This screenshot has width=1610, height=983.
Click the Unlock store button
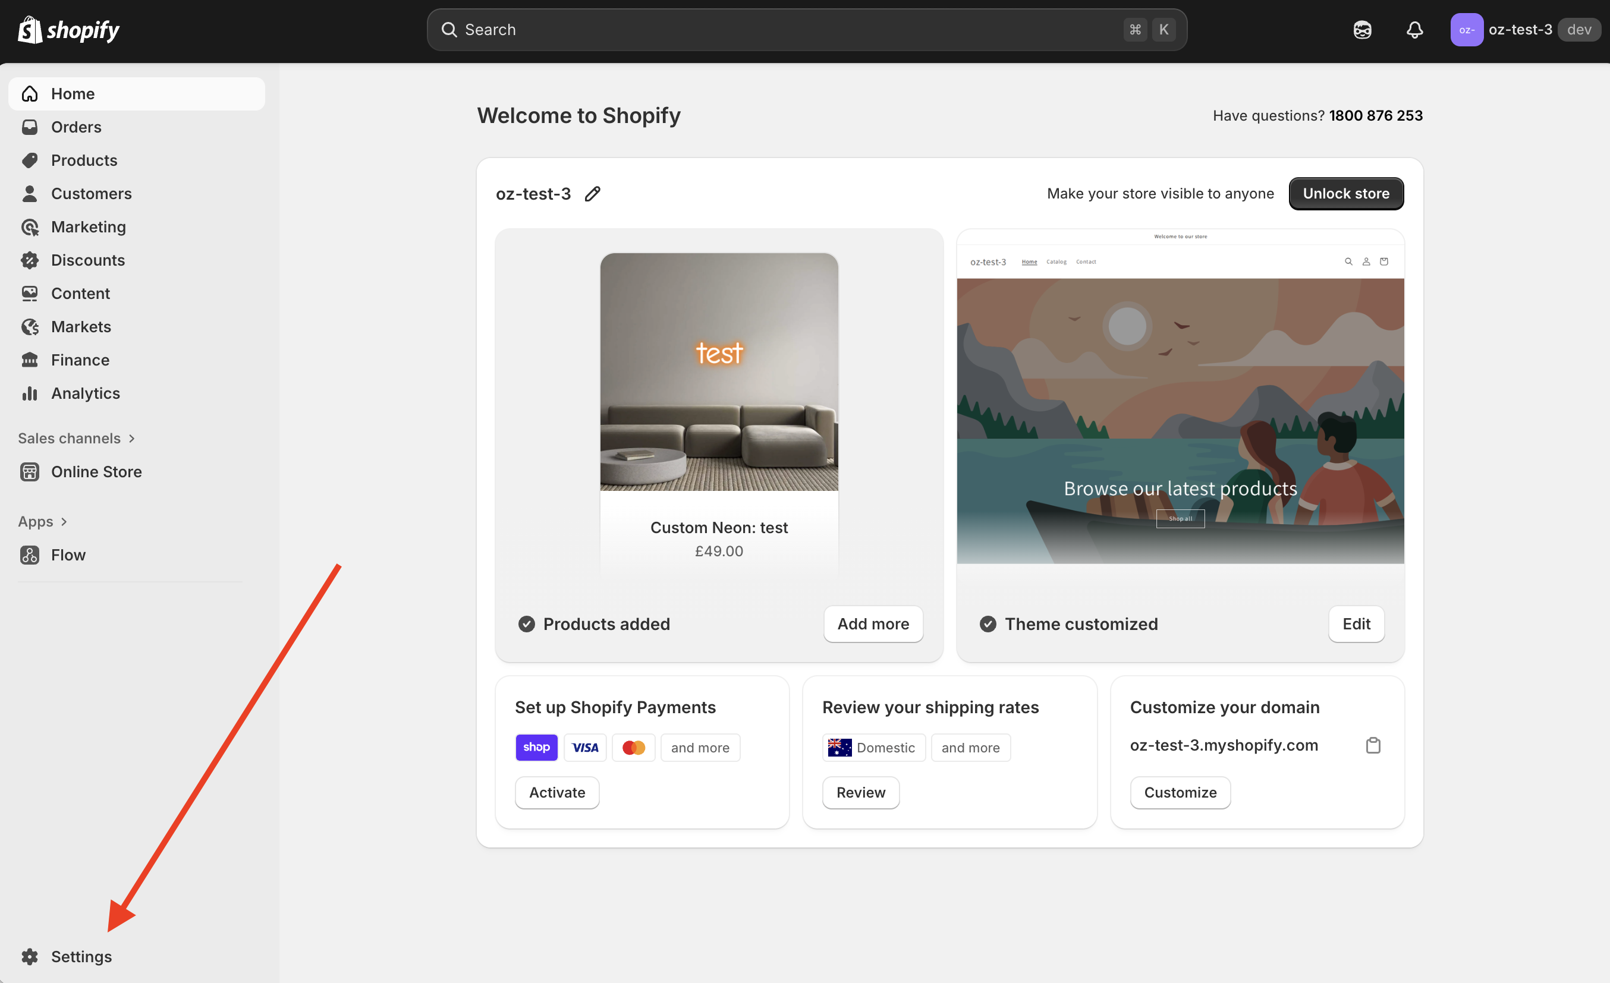point(1345,193)
